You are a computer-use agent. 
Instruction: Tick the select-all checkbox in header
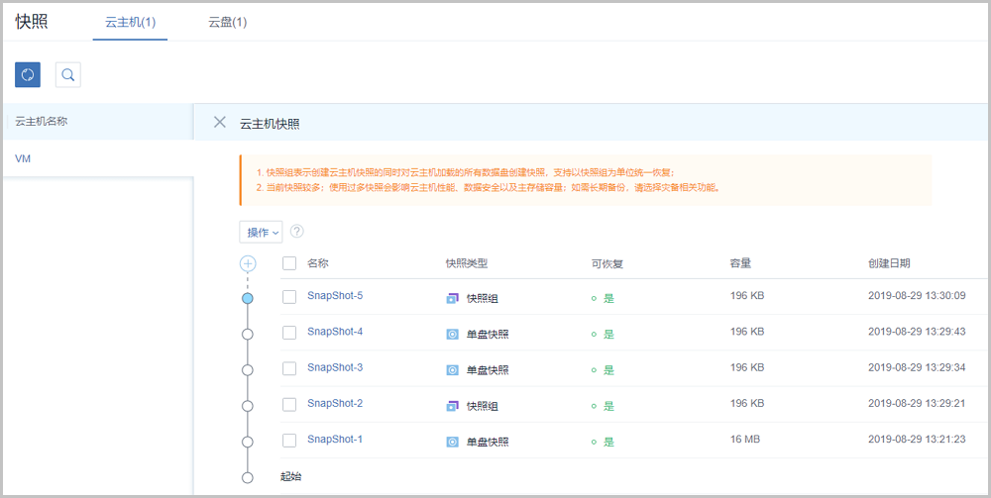click(289, 263)
